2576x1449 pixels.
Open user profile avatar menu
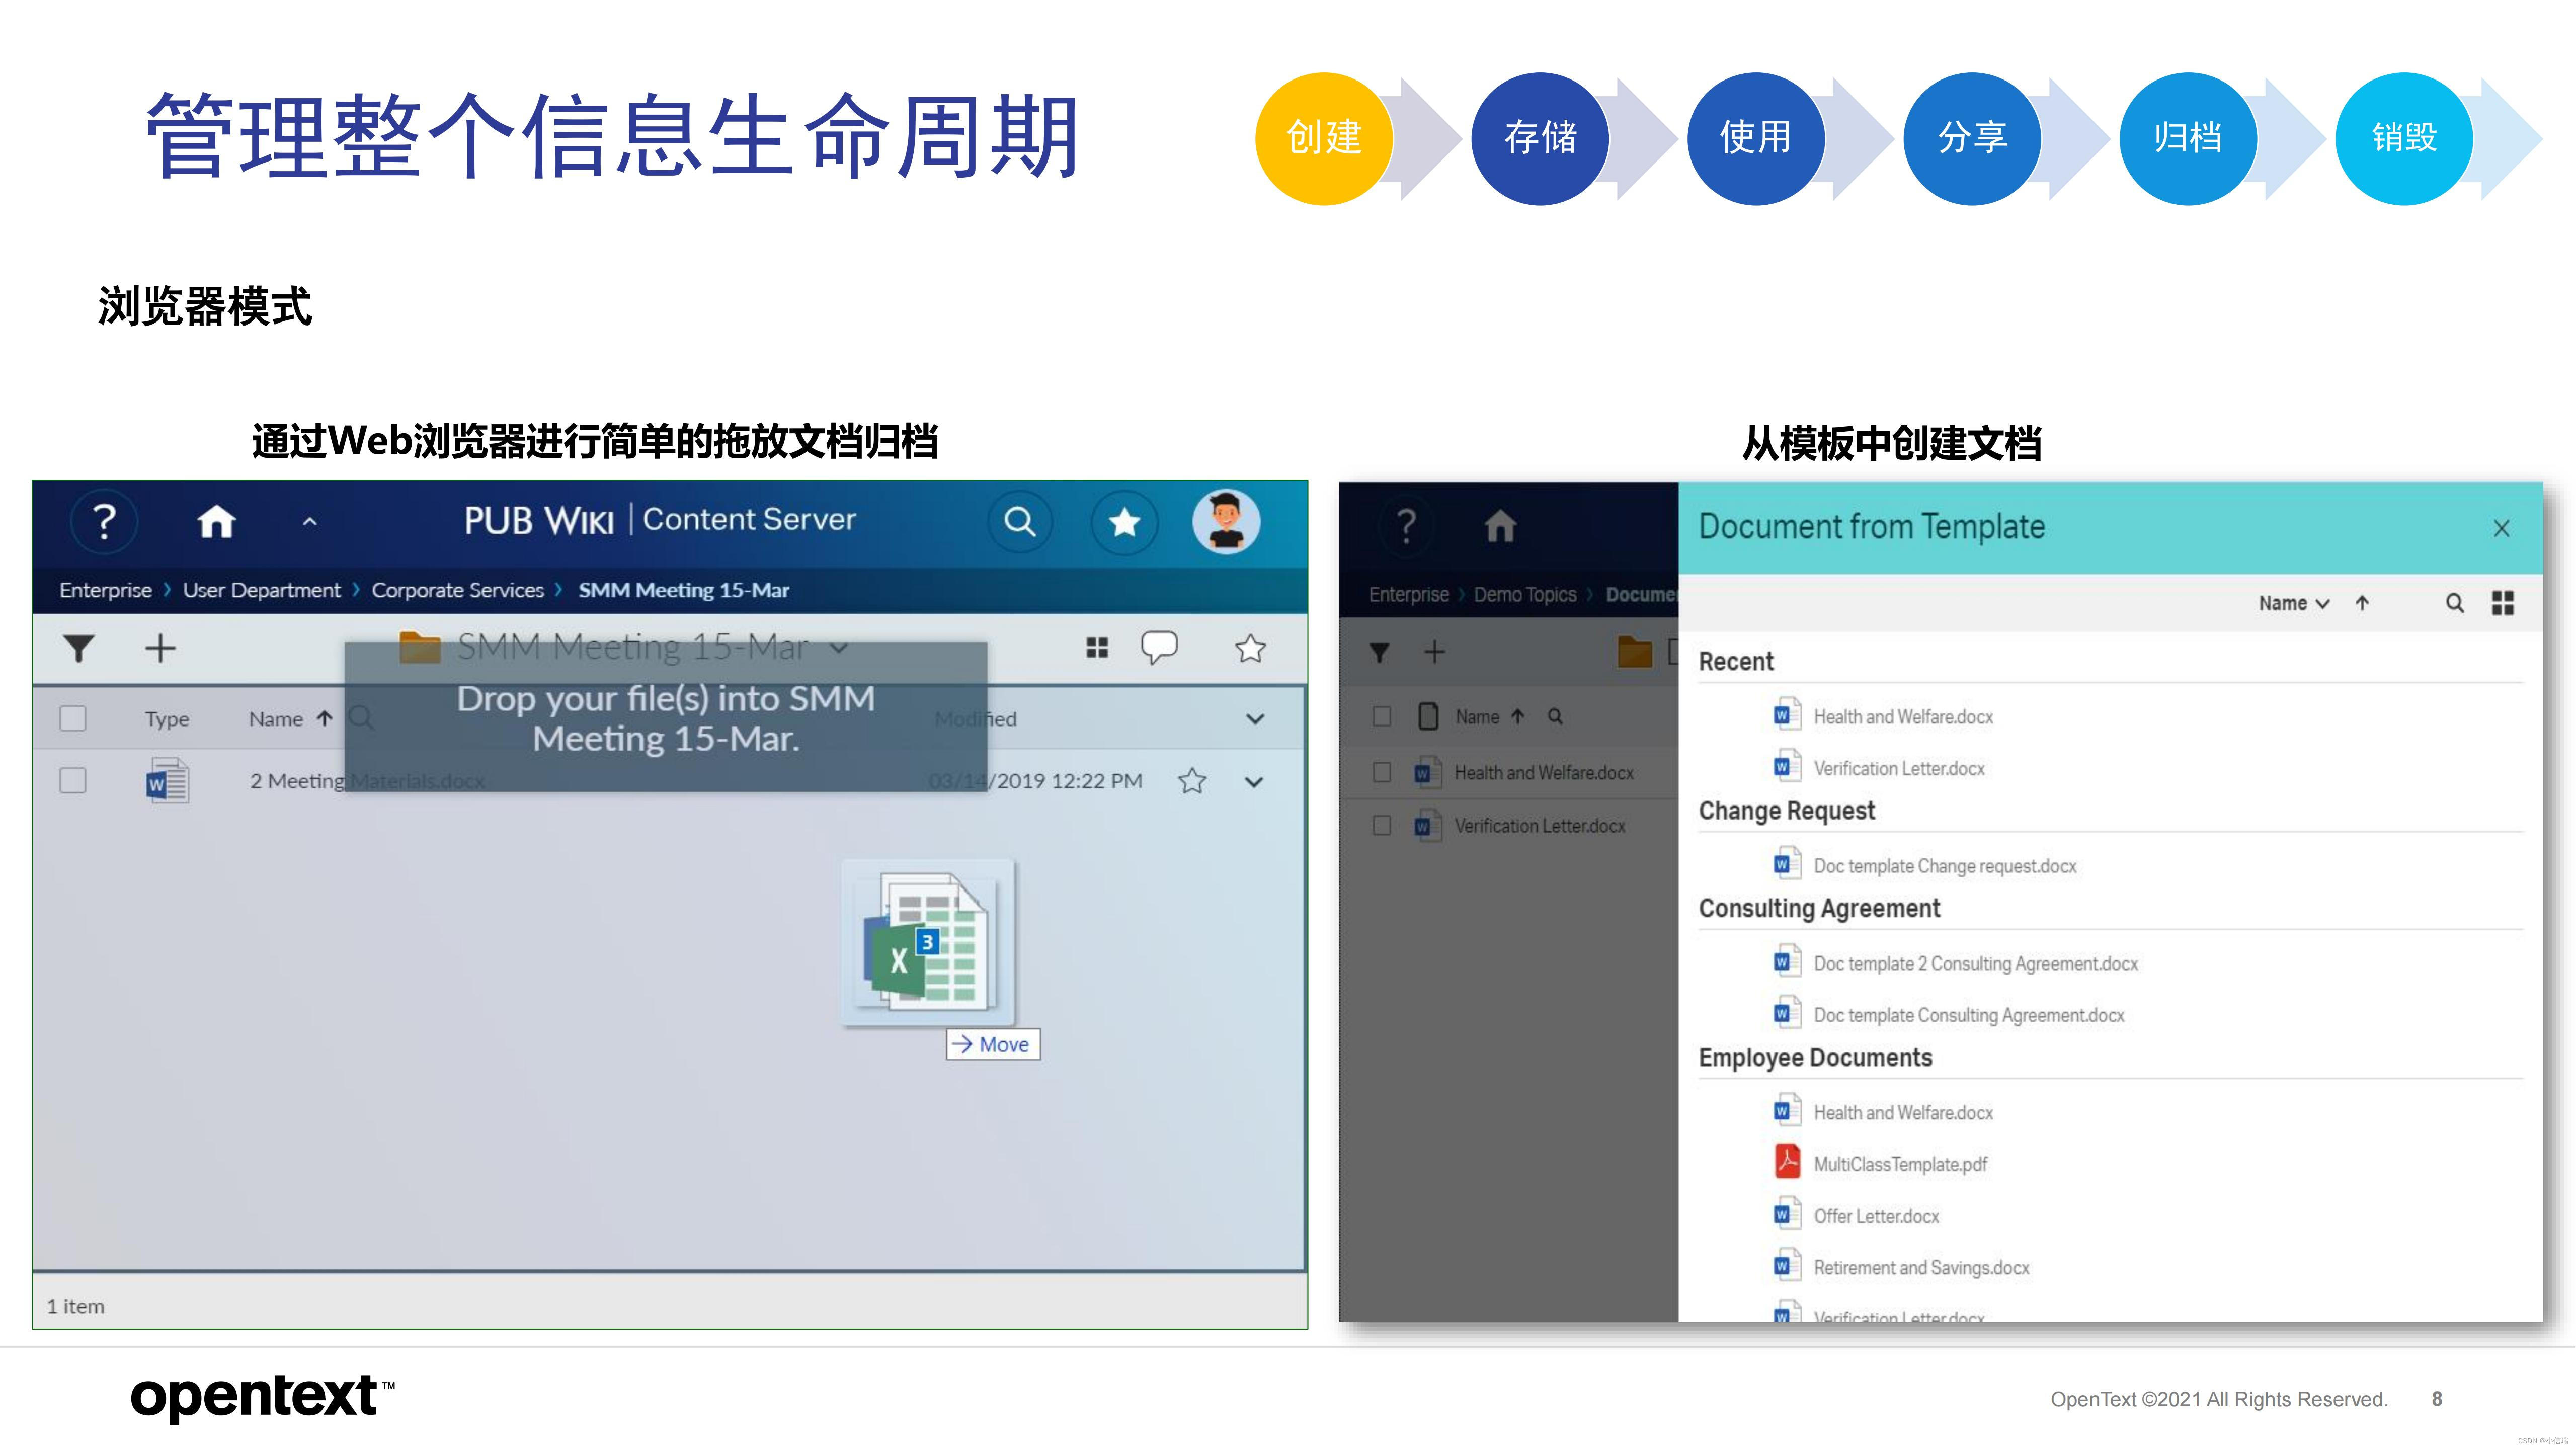1225,522
